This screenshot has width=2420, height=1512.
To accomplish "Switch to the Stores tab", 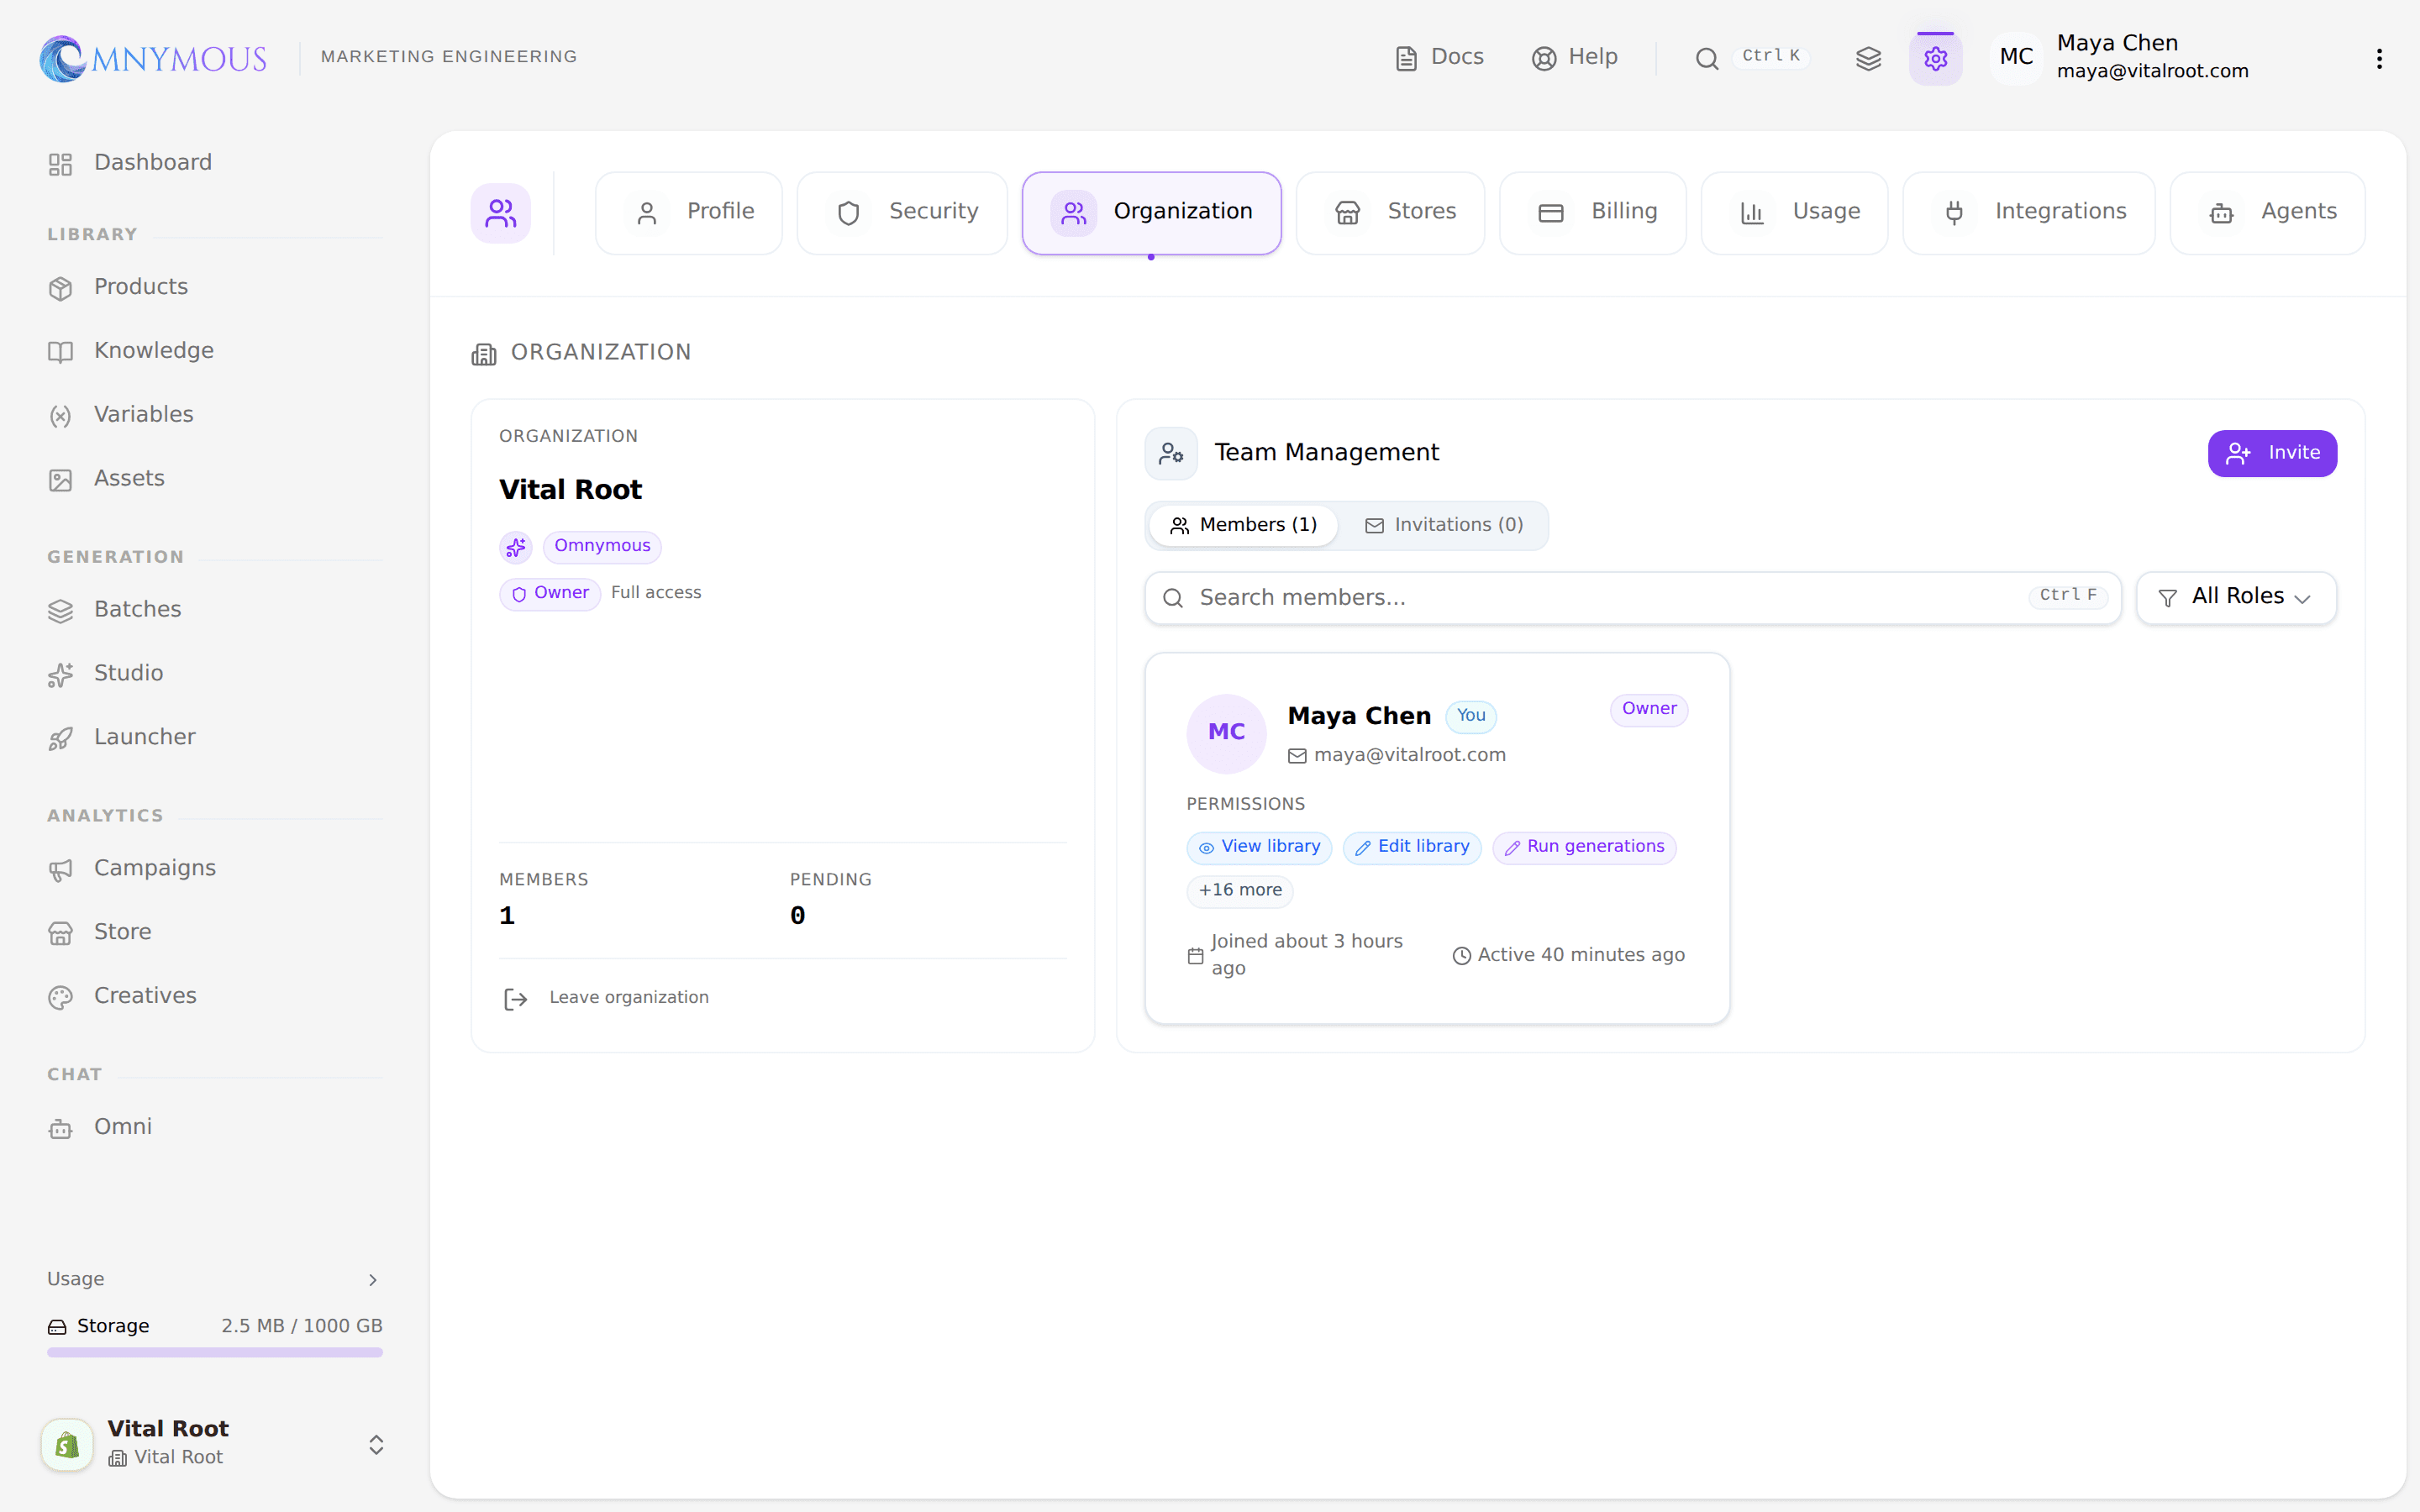I will click(x=1390, y=213).
